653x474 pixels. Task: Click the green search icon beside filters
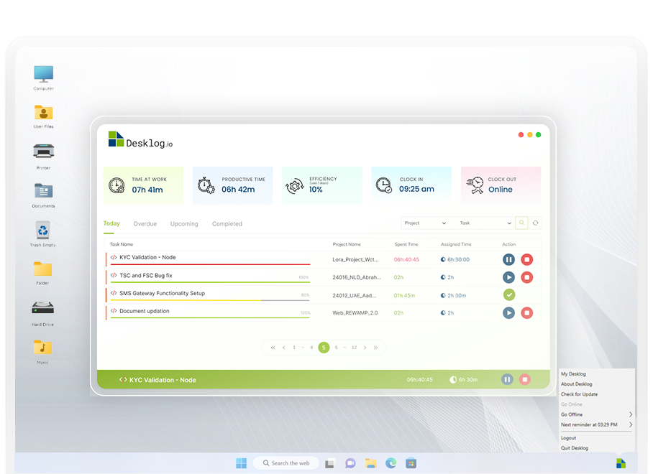tap(522, 223)
